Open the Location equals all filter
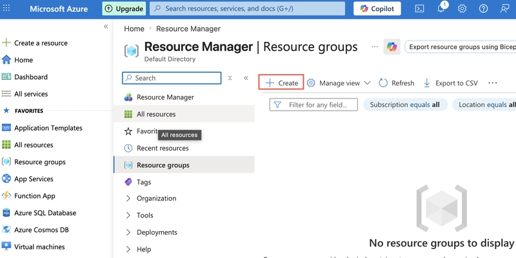Screen dimensions: 516x258 [484, 105]
